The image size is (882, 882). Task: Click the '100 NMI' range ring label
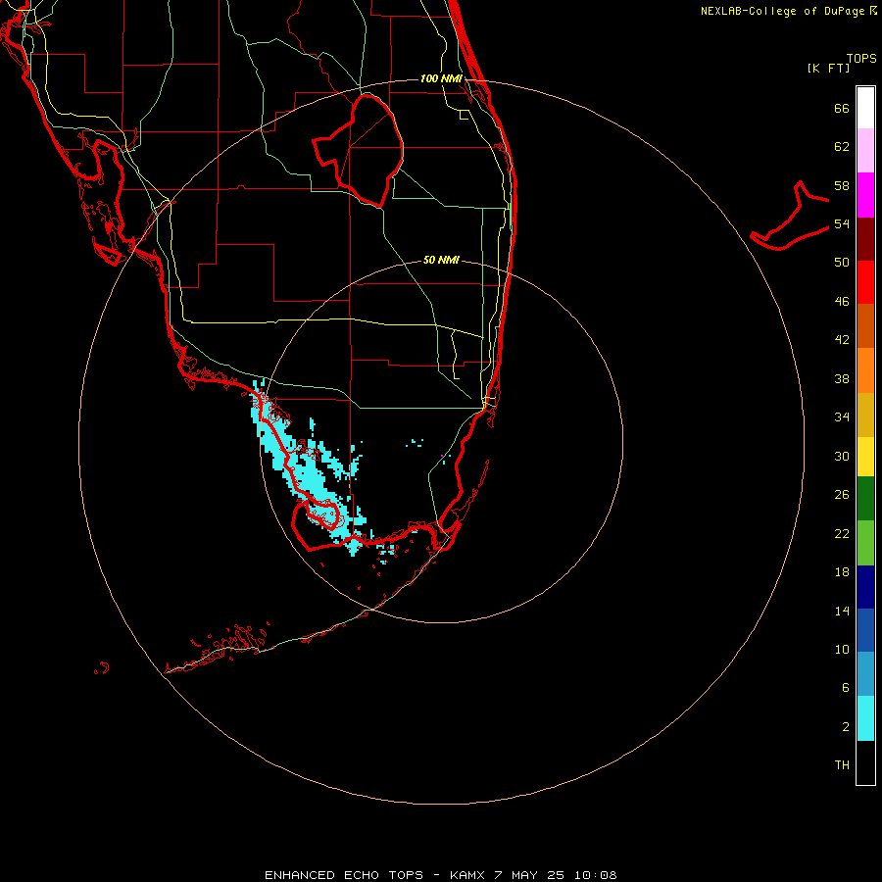coord(441,78)
